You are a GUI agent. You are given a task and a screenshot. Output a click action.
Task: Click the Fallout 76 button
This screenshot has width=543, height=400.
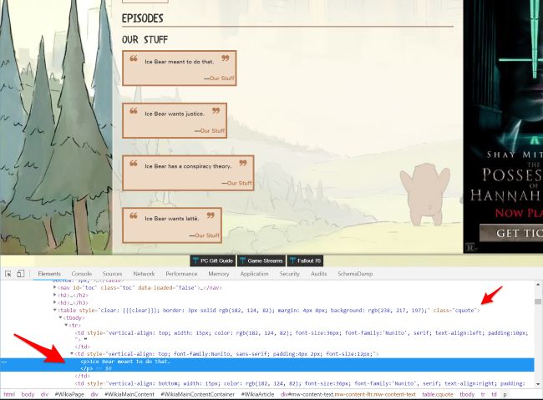305,261
